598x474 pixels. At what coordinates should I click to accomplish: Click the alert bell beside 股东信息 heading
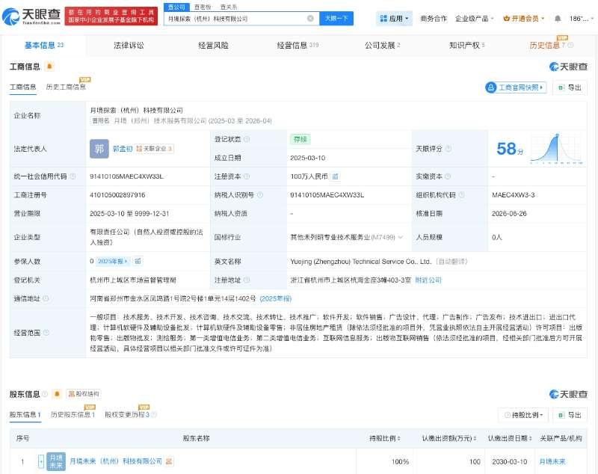click(x=57, y=393)
